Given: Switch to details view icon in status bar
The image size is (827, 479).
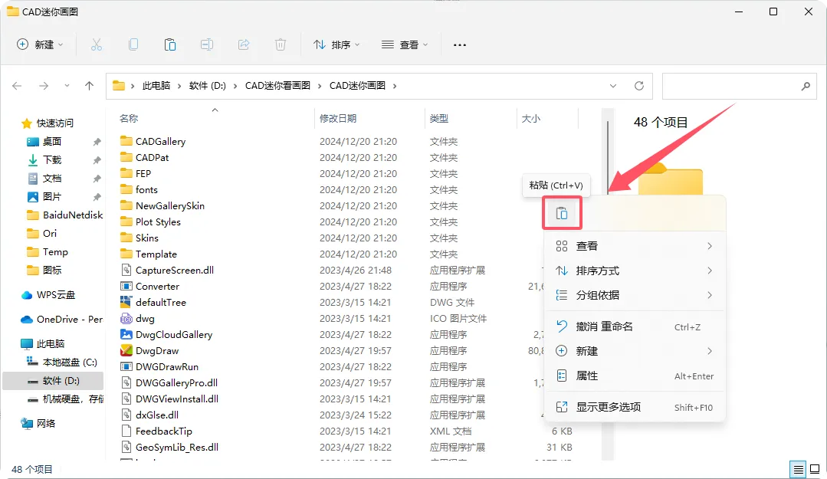Looking at the screenshot, I should click(x=799, y=469).
